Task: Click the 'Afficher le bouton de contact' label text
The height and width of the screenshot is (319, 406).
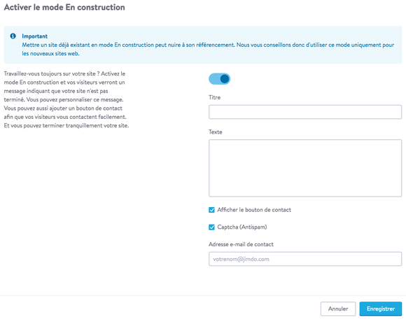Action: tap(254, 210)
